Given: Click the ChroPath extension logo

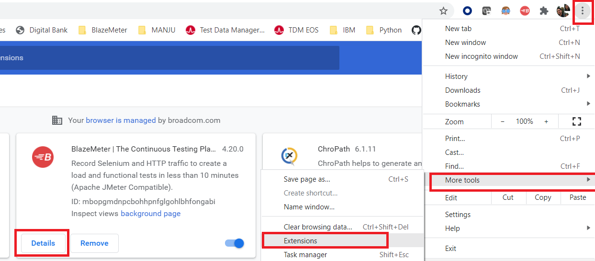Looking at the screenshot, I should click(289, 156).
